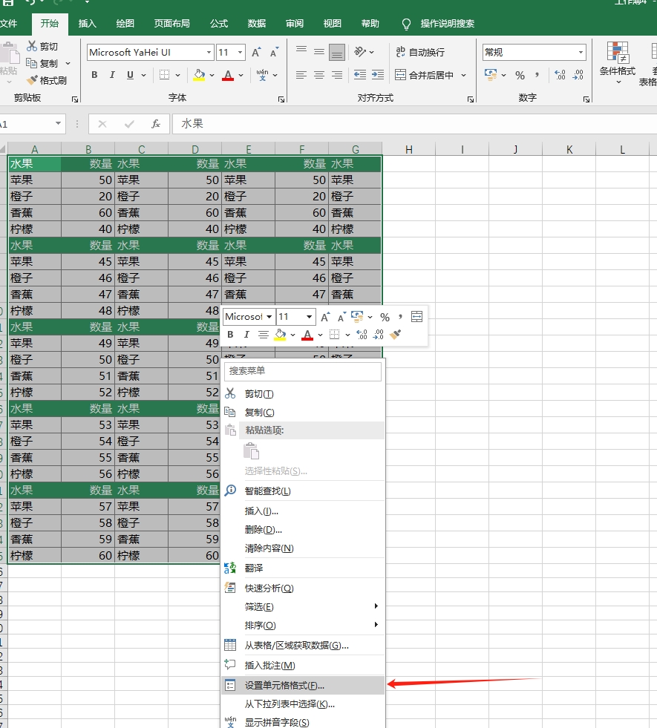Toggle Italic in the ribbon font group
The width and height of the screenshot is (657, 728).
(x=112, y=75)
